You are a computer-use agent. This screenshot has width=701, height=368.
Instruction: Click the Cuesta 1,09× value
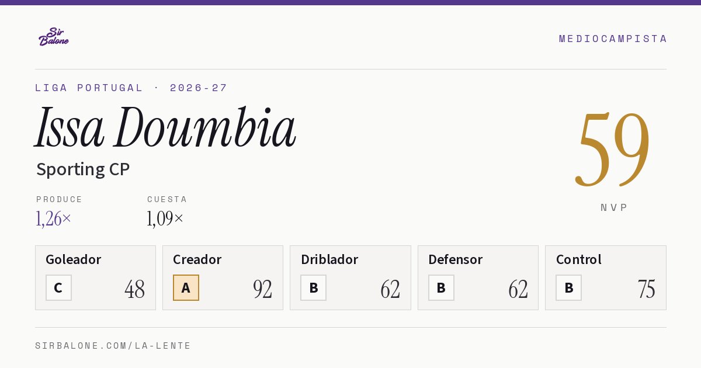pos(165,218)
